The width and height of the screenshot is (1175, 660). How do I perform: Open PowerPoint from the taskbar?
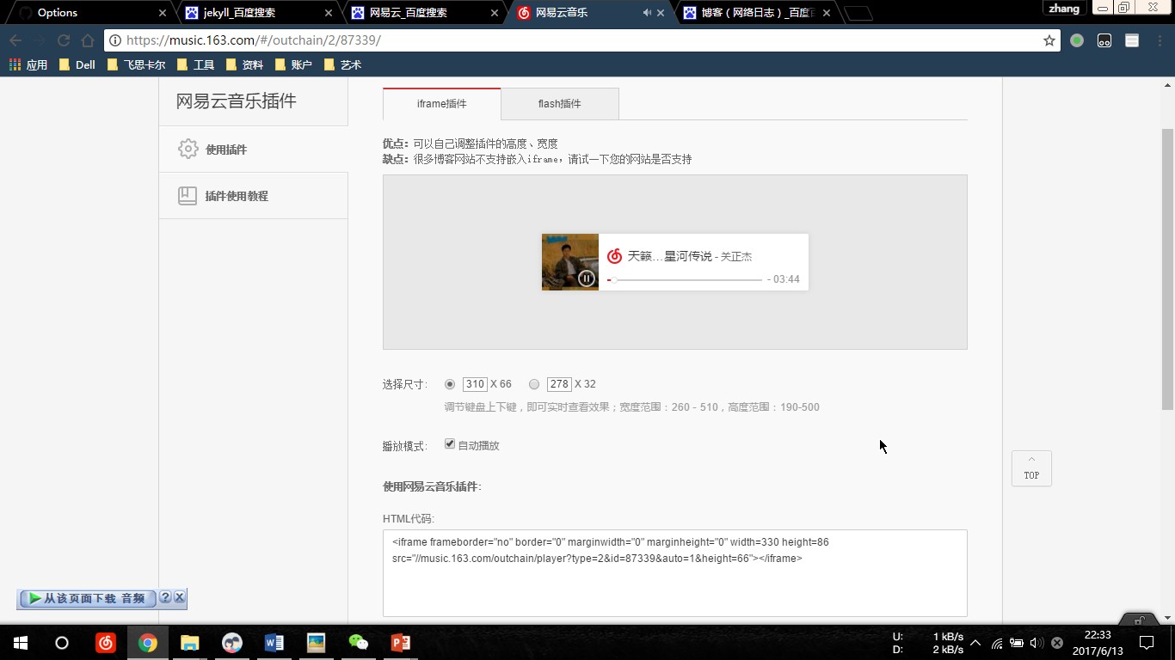[400, 643]
